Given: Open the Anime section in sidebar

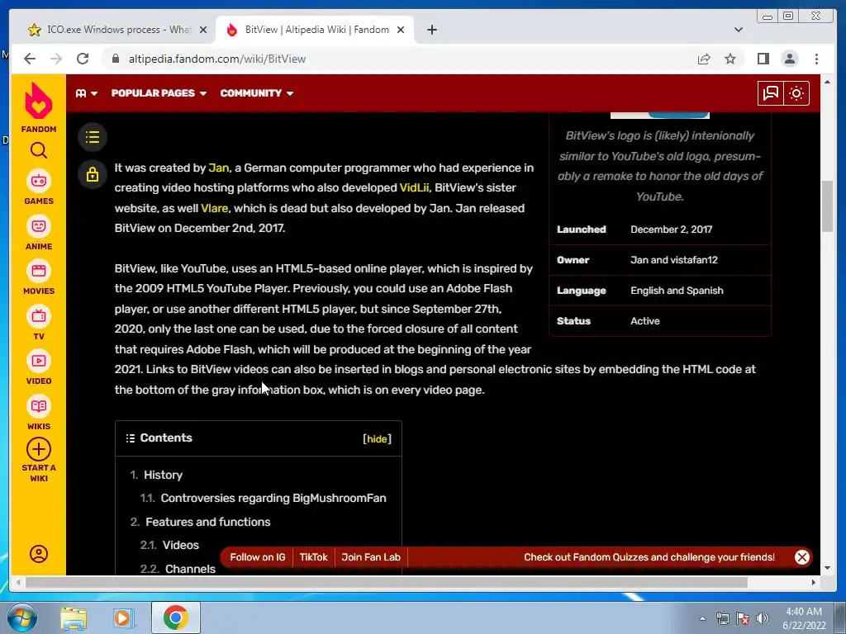Looking at the screenshot, I should pos(38,233).
